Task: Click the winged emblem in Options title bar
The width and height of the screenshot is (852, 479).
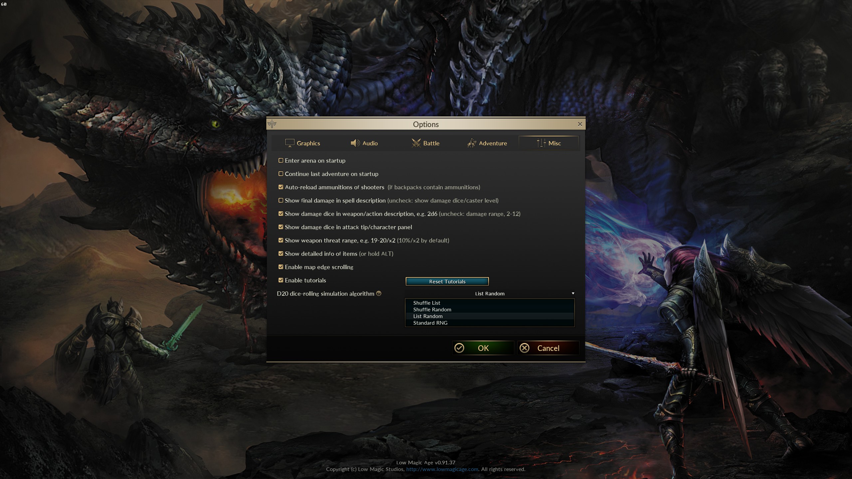Action: click(x=272, y=124)
